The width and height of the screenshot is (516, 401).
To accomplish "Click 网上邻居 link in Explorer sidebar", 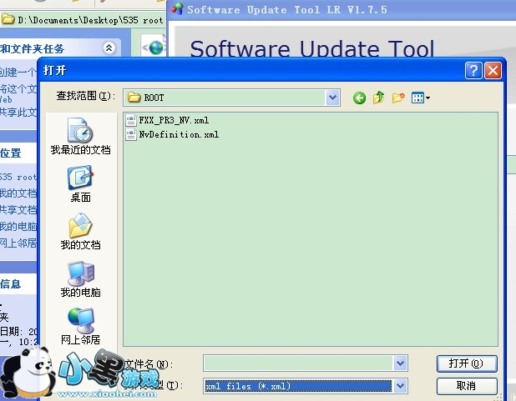I will coord(18,243).
